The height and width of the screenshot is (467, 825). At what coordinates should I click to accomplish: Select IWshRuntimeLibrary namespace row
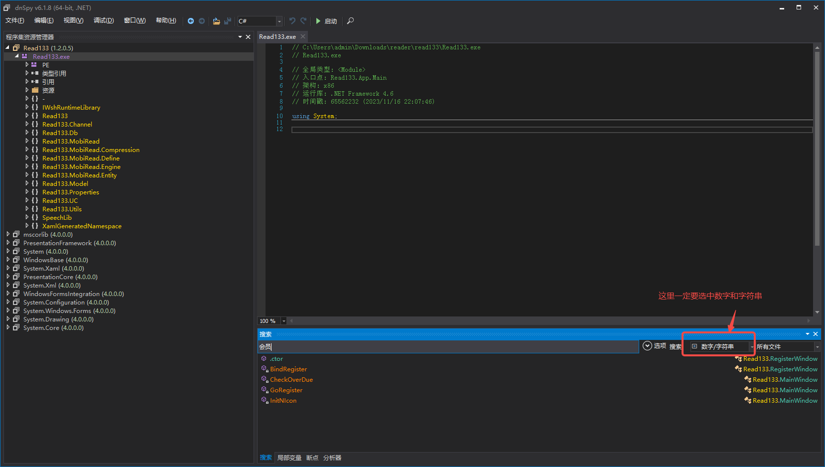(71, 107)
